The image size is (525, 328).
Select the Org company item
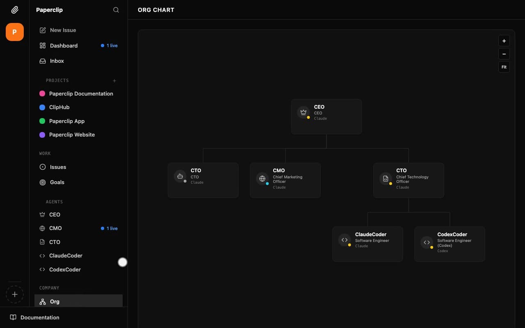click(78, 301)
